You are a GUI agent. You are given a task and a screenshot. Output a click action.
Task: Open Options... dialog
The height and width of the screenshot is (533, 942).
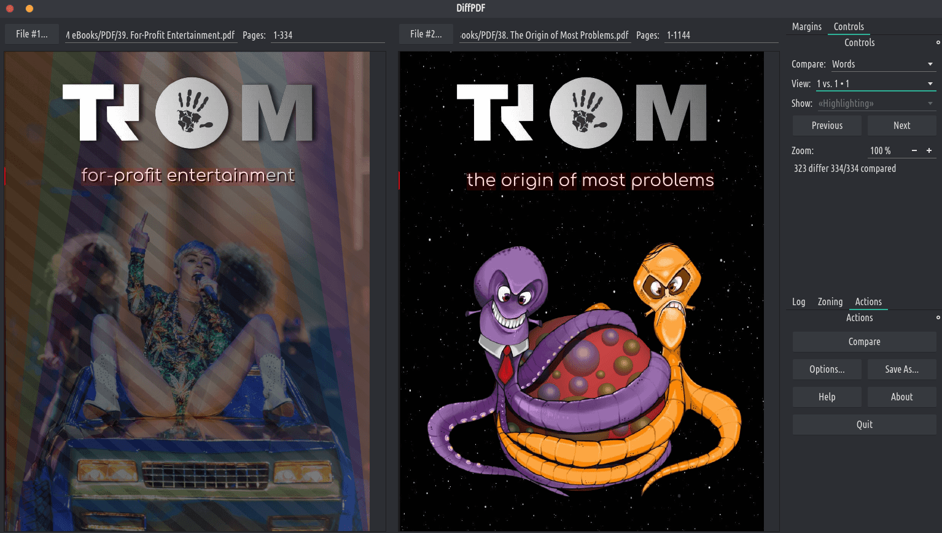(x=827, y=369)
